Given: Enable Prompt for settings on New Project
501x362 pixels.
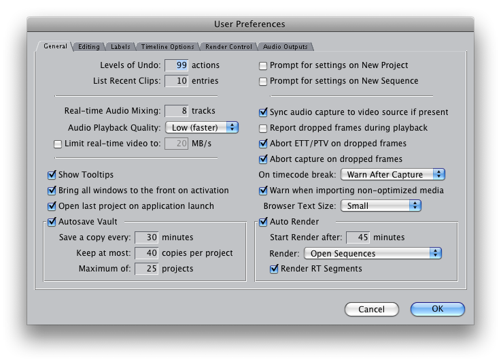Looking at the screenshot, I should (264, 66).
